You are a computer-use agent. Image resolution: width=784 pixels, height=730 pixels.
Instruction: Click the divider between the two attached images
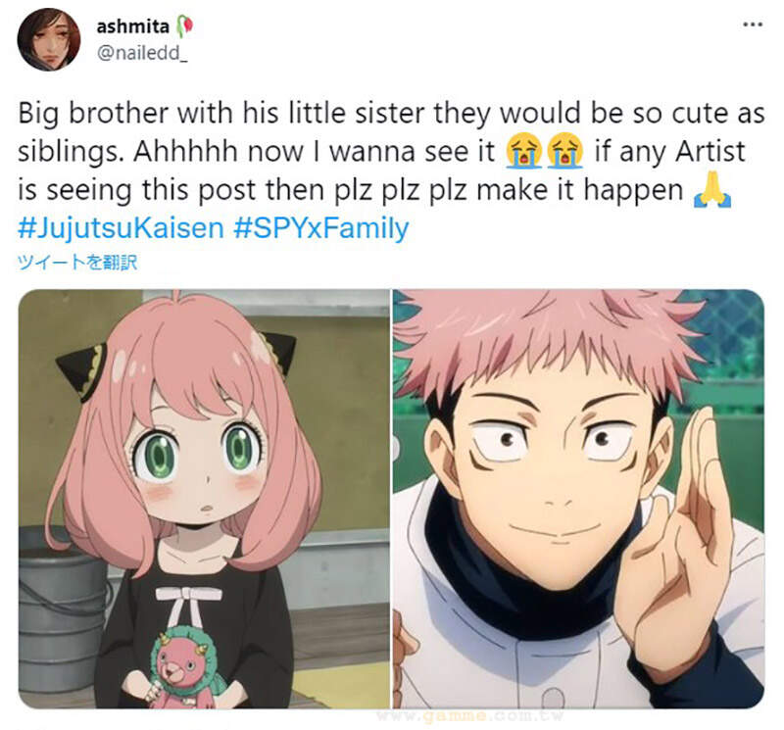[x=391, y=499]
